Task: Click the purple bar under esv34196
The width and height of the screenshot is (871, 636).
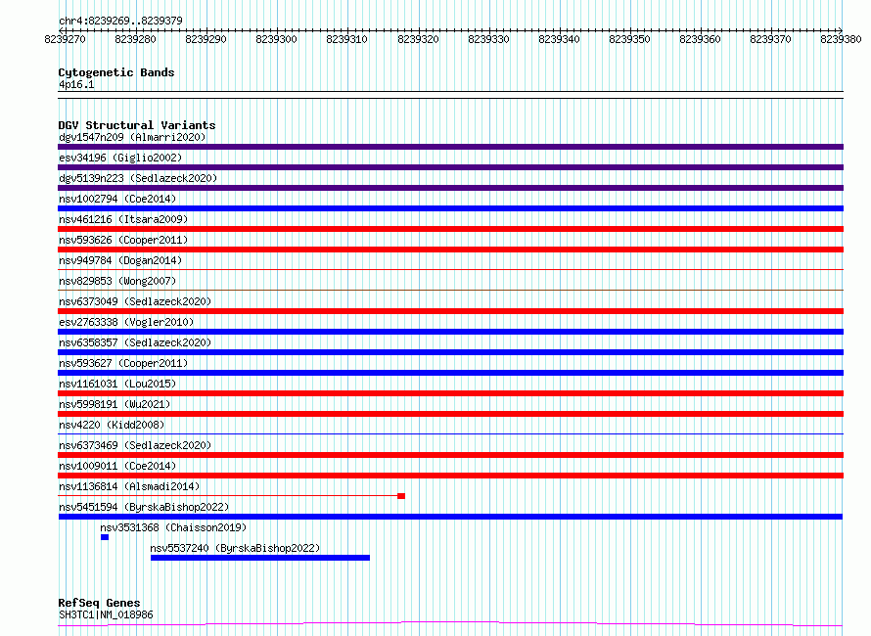Action: 450,167
